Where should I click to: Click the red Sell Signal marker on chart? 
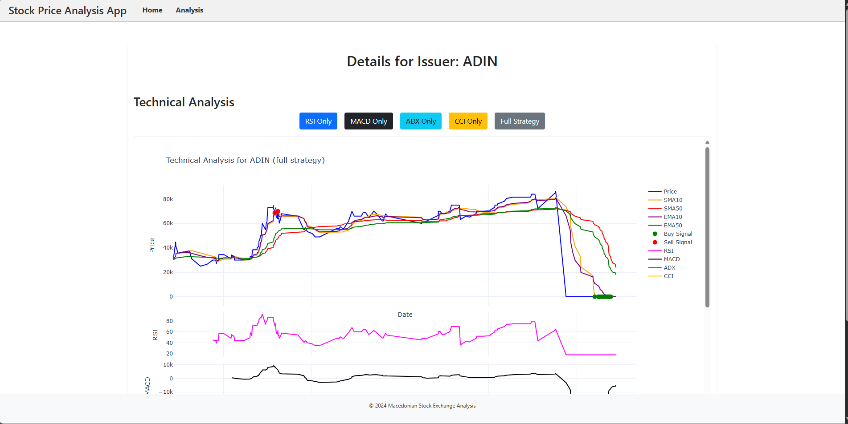(x=276, y=212)
